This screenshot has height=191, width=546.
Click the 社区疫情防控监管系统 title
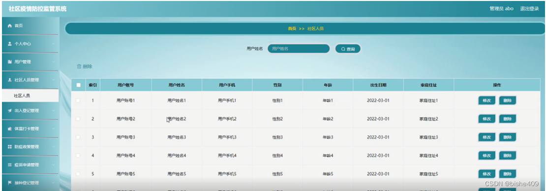pos(37,9)
